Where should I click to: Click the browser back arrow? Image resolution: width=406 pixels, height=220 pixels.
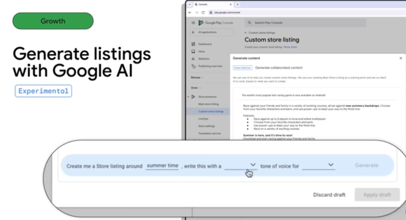pyautogui.click(x=190, y=12)
